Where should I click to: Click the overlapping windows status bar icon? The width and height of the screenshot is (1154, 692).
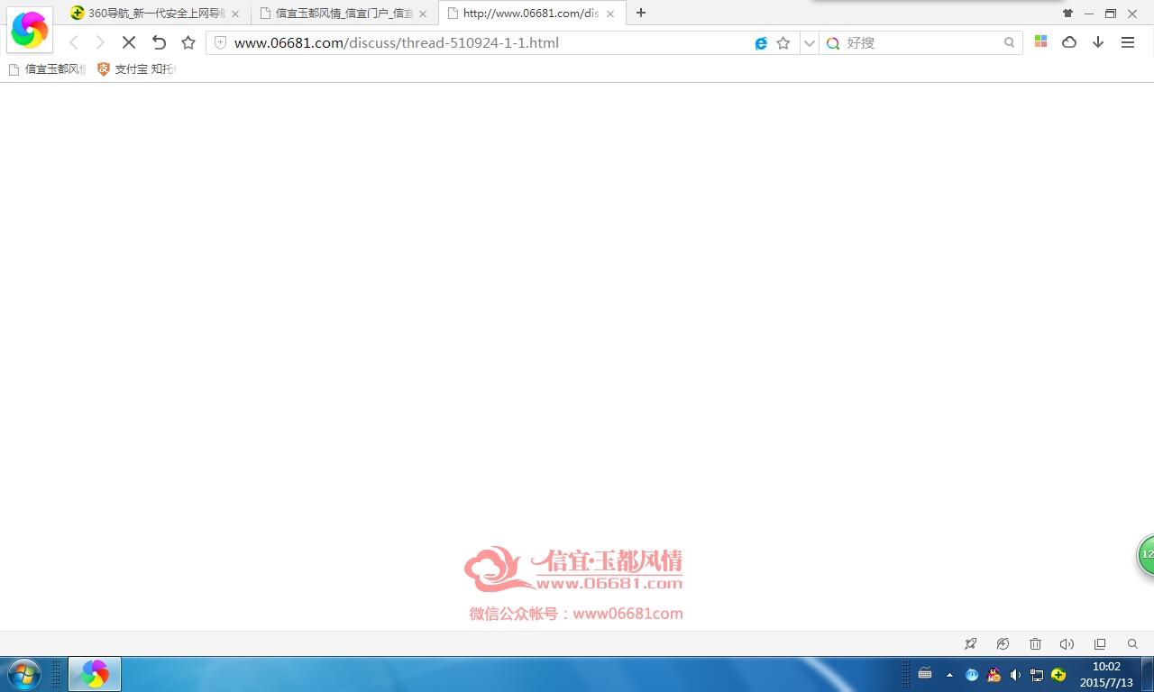(1100, 644)
